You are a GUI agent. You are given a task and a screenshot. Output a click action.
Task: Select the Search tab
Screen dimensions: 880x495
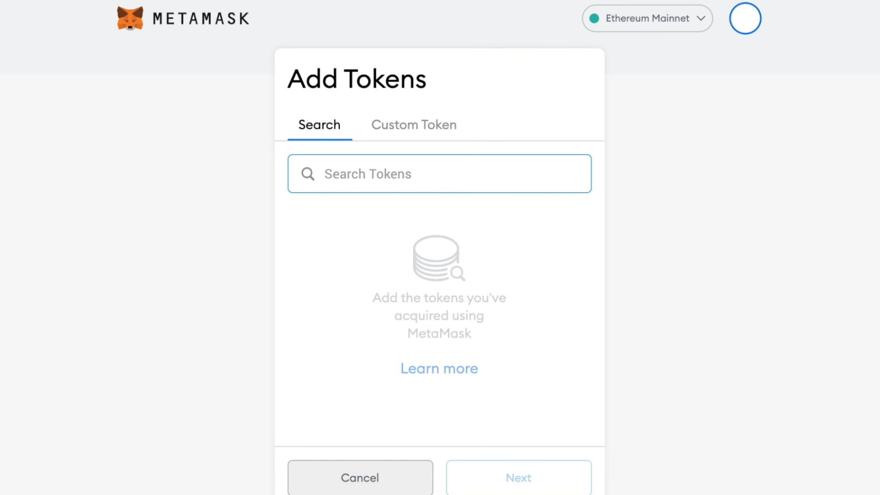[319, 124]
